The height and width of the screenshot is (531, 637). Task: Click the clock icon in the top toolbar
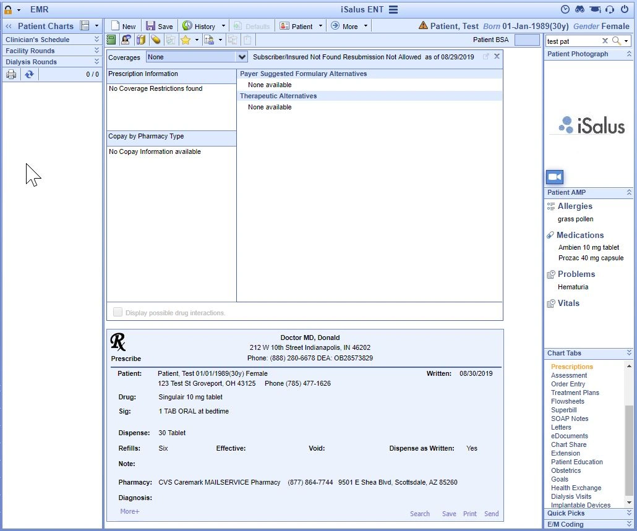pos(565,9)
